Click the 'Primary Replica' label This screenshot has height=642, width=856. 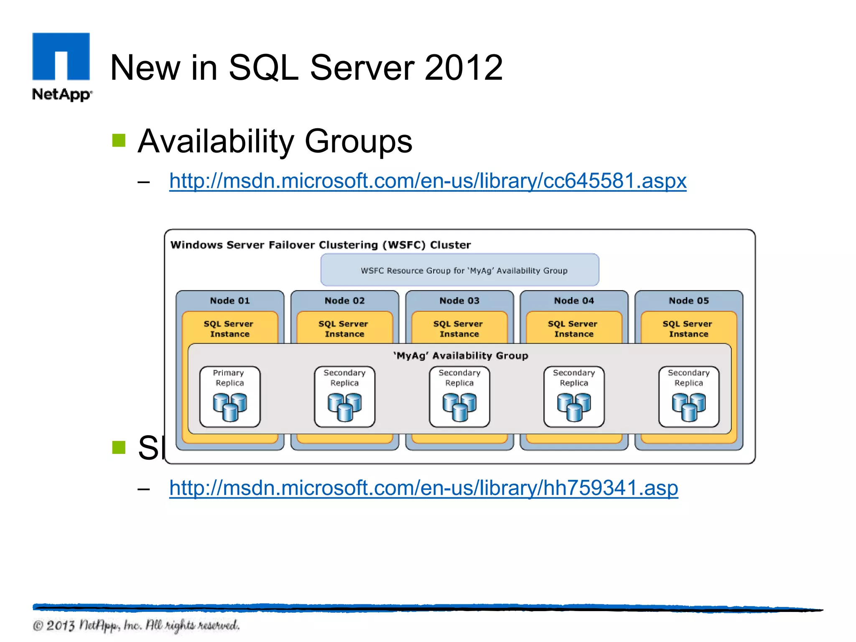(229, 378)
